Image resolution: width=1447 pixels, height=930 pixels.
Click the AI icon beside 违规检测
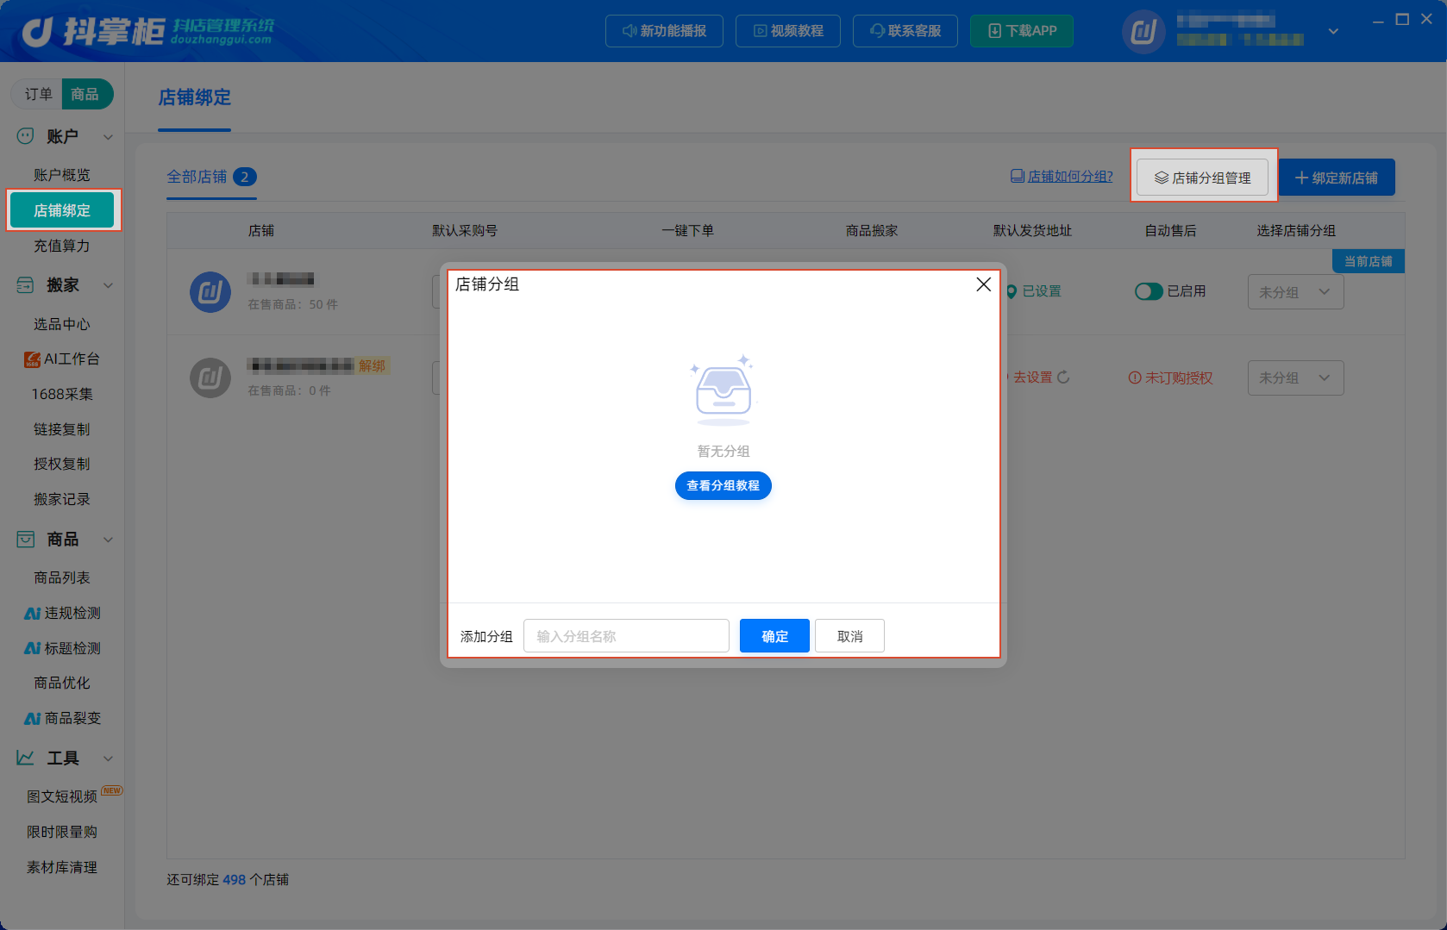coord(33,614)
